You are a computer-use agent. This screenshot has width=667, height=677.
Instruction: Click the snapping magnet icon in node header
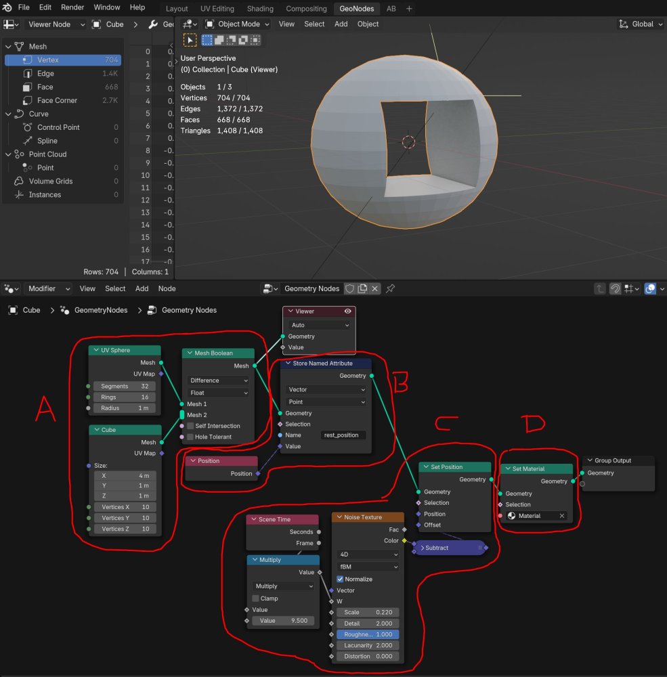point(615,288)
